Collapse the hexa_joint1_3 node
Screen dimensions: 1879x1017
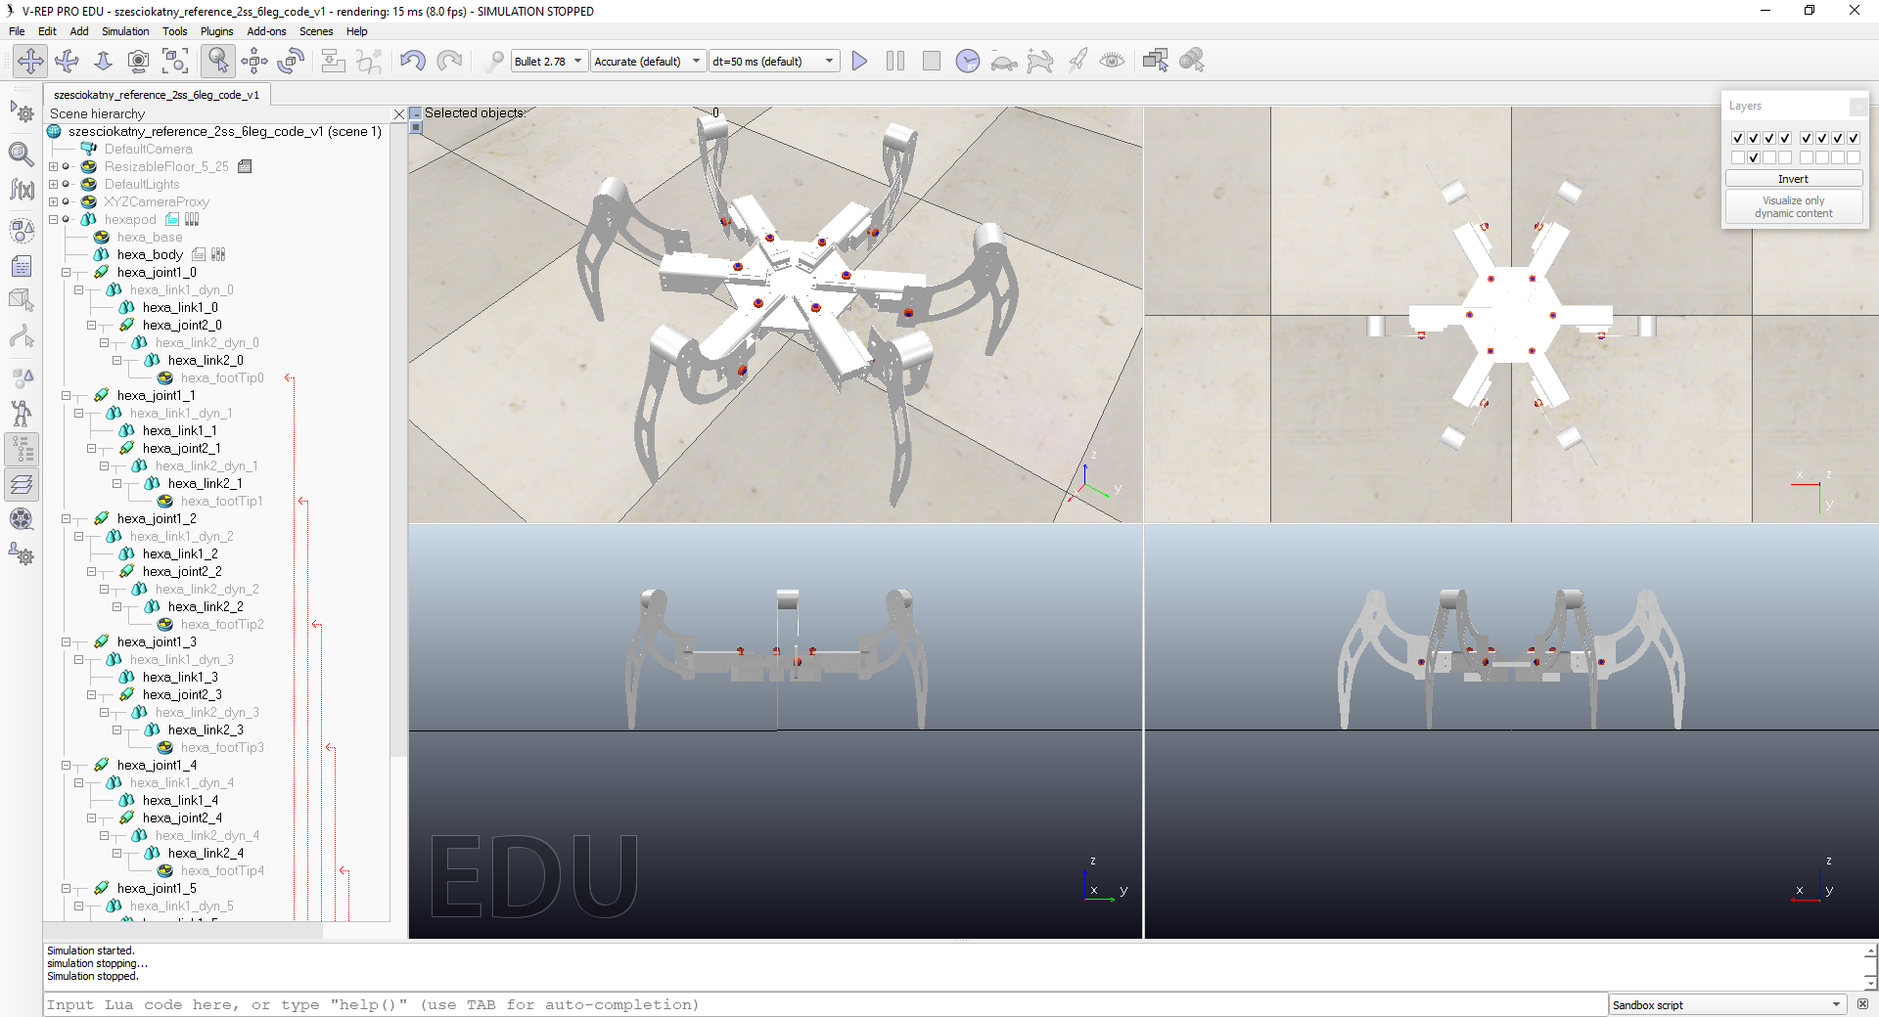pos(67,641)
